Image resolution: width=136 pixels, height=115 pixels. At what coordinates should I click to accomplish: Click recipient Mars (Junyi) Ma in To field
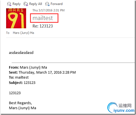pos(23,33)
